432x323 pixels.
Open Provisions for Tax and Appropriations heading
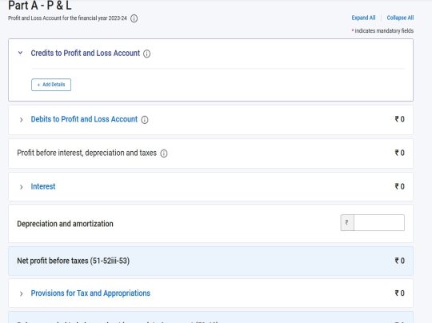point(90,293)
